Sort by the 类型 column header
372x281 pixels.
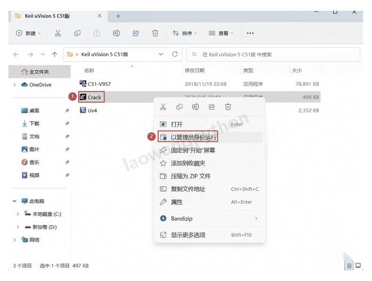tap(248, 70)
